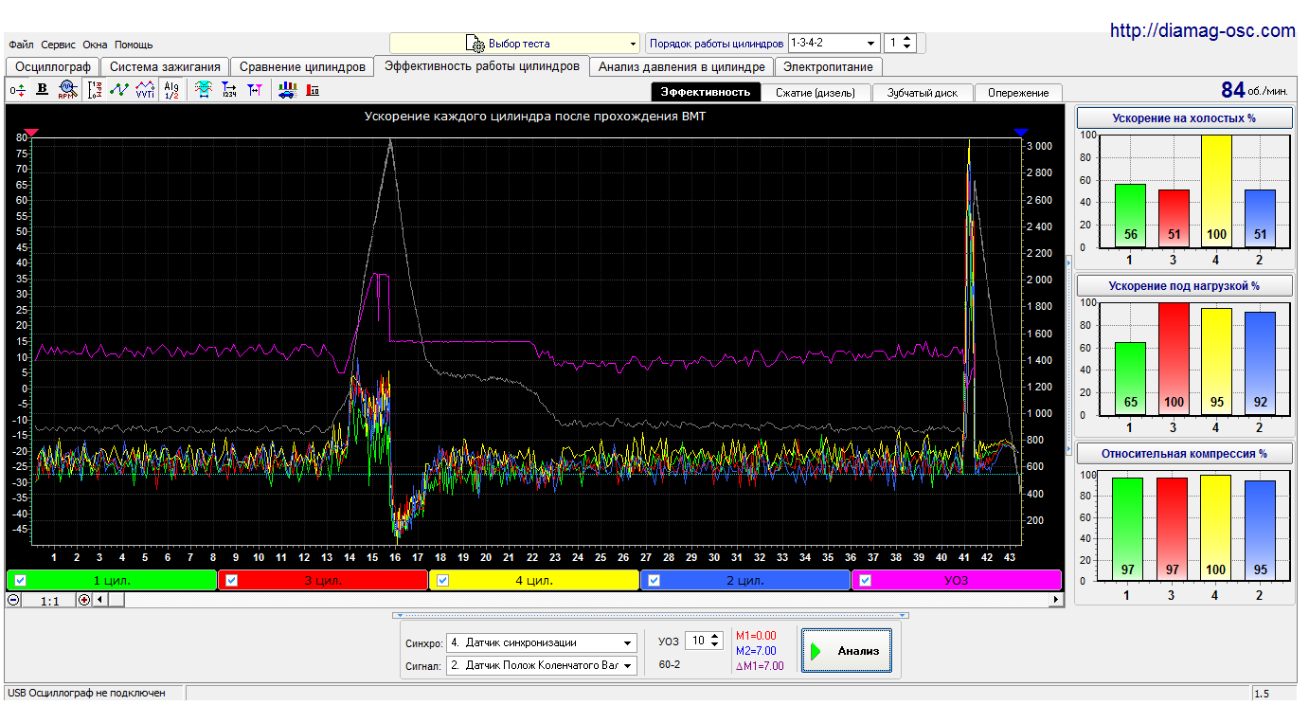The height and width of the screenshot is (705, 1309).
Task: Toggle the УОЗ trace checkbox
Action: tap(865, 581)
